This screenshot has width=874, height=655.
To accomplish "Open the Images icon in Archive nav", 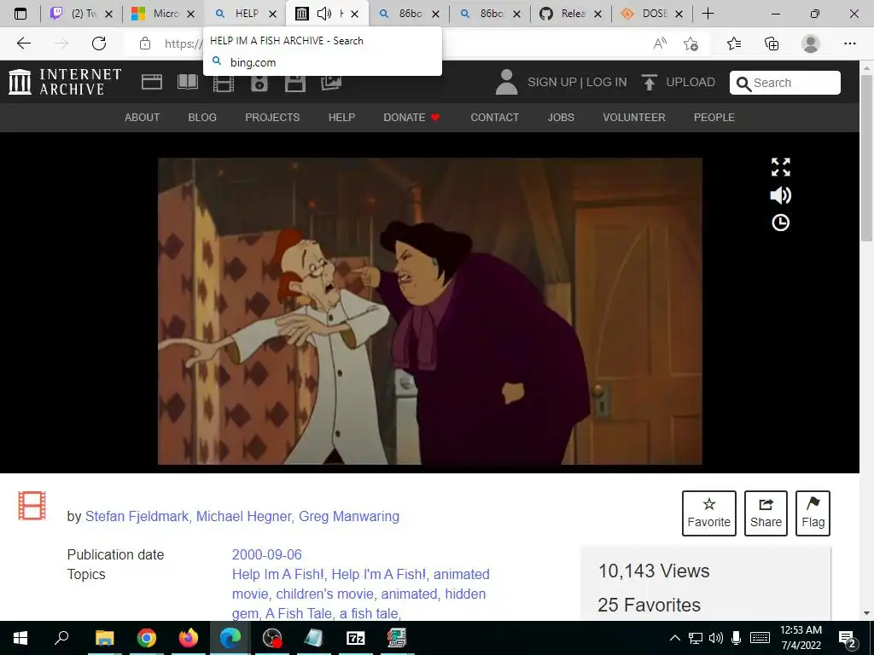I will tap(331, 83).
